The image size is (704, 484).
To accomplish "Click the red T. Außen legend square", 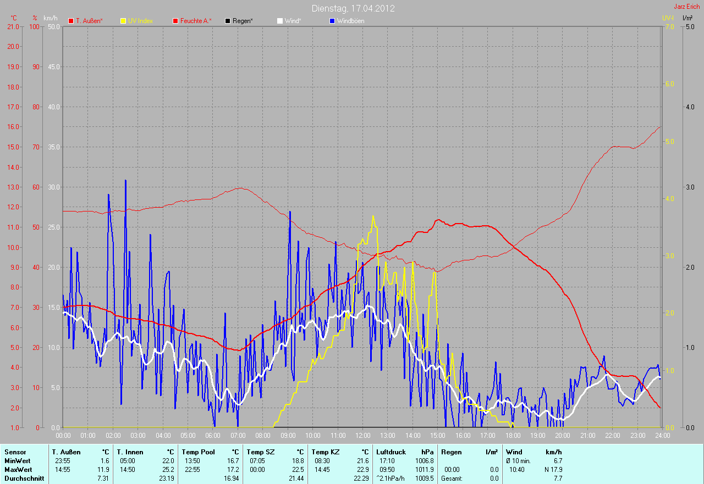I will click(x=70, y=21).
